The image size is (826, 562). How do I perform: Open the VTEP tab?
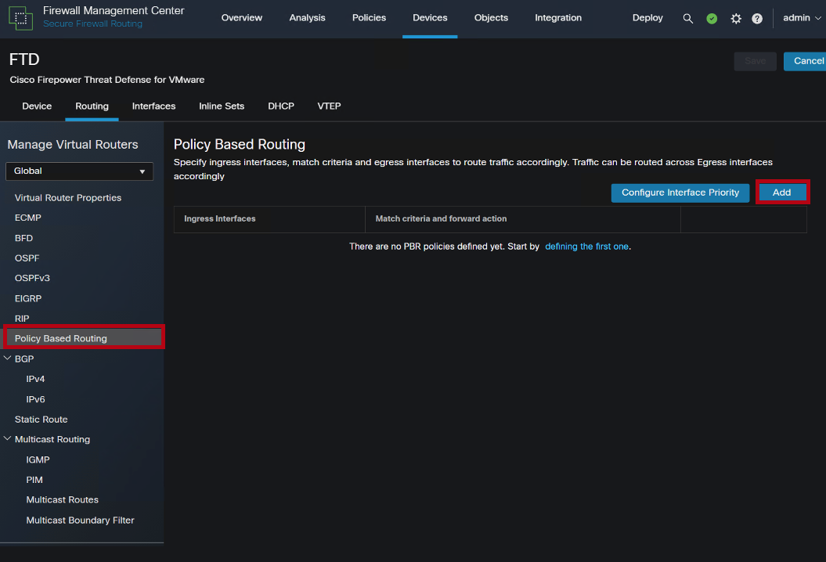(x=329, y=106)
